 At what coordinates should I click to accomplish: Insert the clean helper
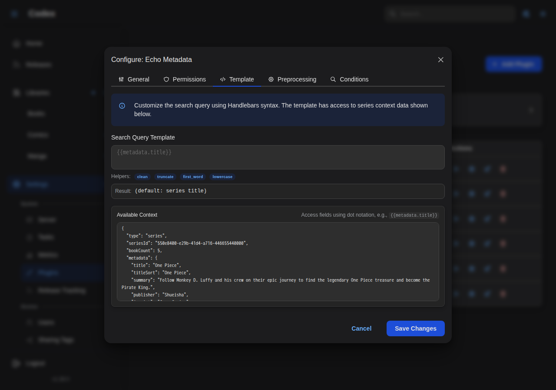[142, 177]
